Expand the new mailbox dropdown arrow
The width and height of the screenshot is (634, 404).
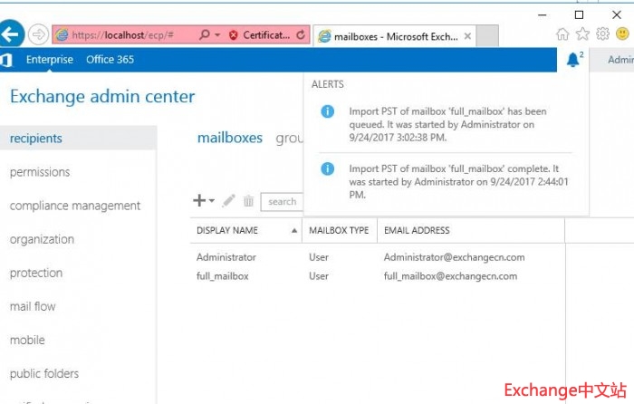212,201
